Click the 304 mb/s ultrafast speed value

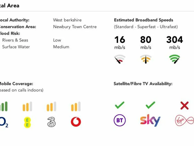click(175, 40)
